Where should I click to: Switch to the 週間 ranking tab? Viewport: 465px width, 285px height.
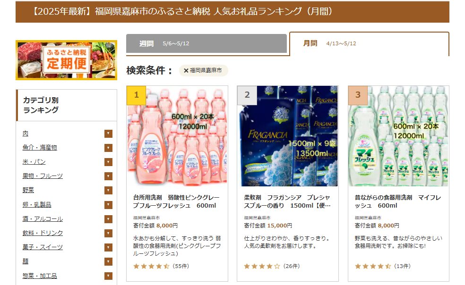coord(207,43)
